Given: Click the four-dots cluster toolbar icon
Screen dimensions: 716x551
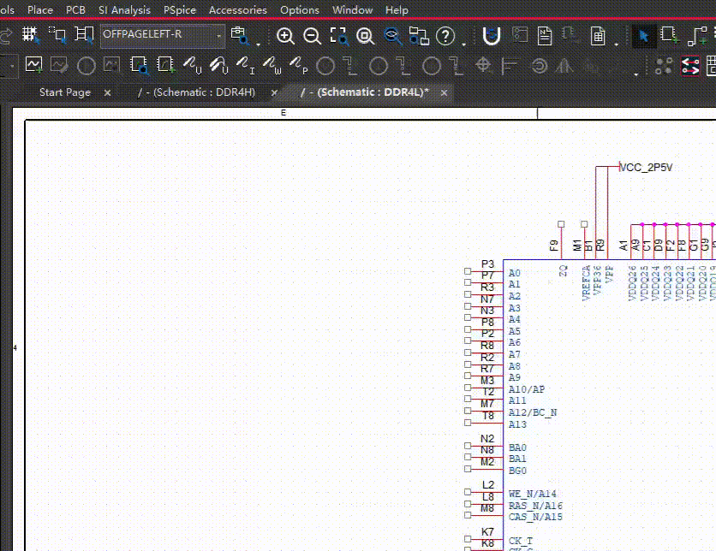Looking at the screenshot, I should point(664,66).
